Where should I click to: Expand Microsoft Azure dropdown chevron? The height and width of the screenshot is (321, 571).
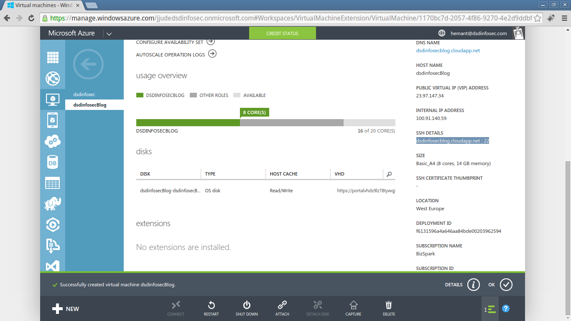click(109, 33)
